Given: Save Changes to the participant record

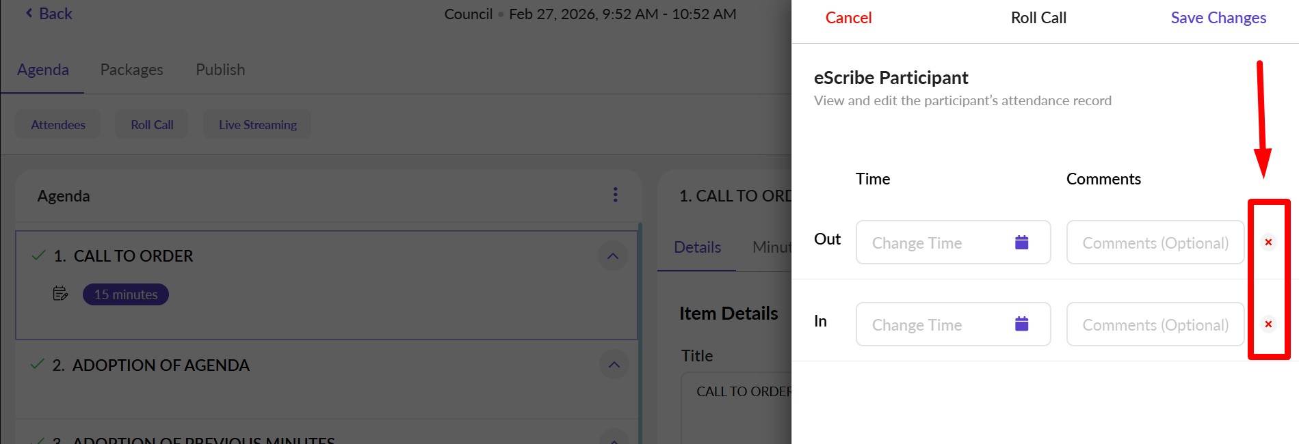Looking at the screenshot, I should (x=1218, y=17).
